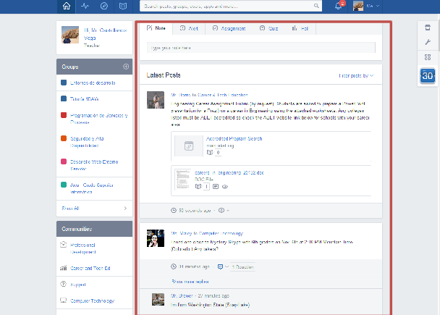Screen dimensions: 440x315
Task: Select the Poll tab
Action: tap(300, 28)
